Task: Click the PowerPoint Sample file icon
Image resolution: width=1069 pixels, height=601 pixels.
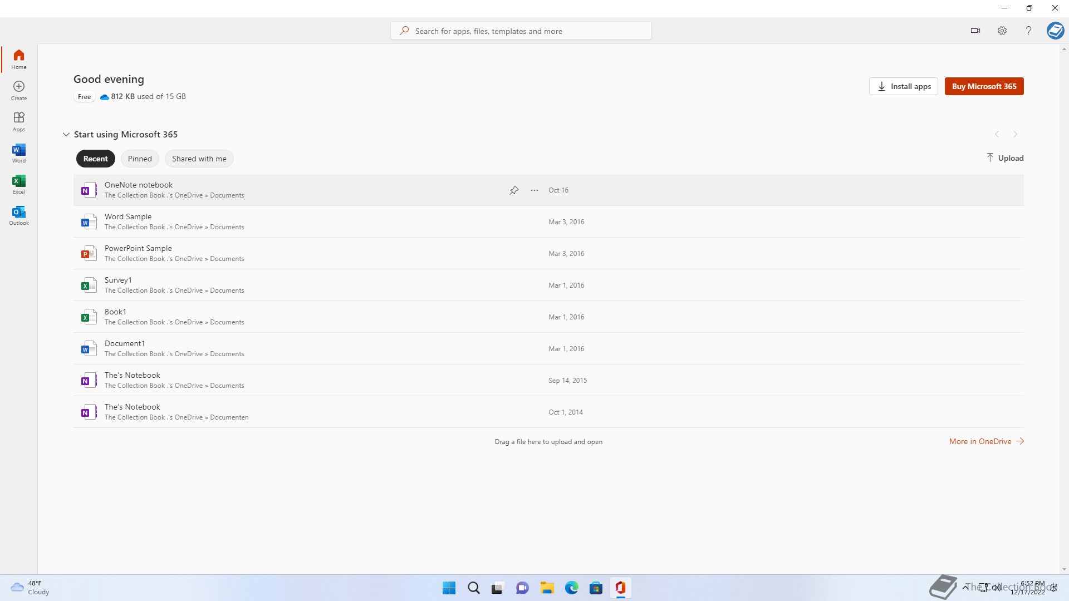Action: [x=89, y=253]
